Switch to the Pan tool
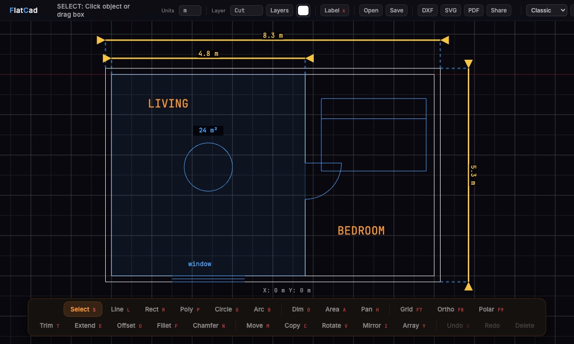Screen dimensions: 574x344 click(370, 309)
